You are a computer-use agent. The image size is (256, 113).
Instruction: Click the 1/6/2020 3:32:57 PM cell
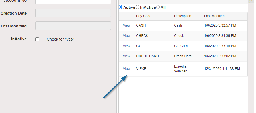(x=225, y=25)
